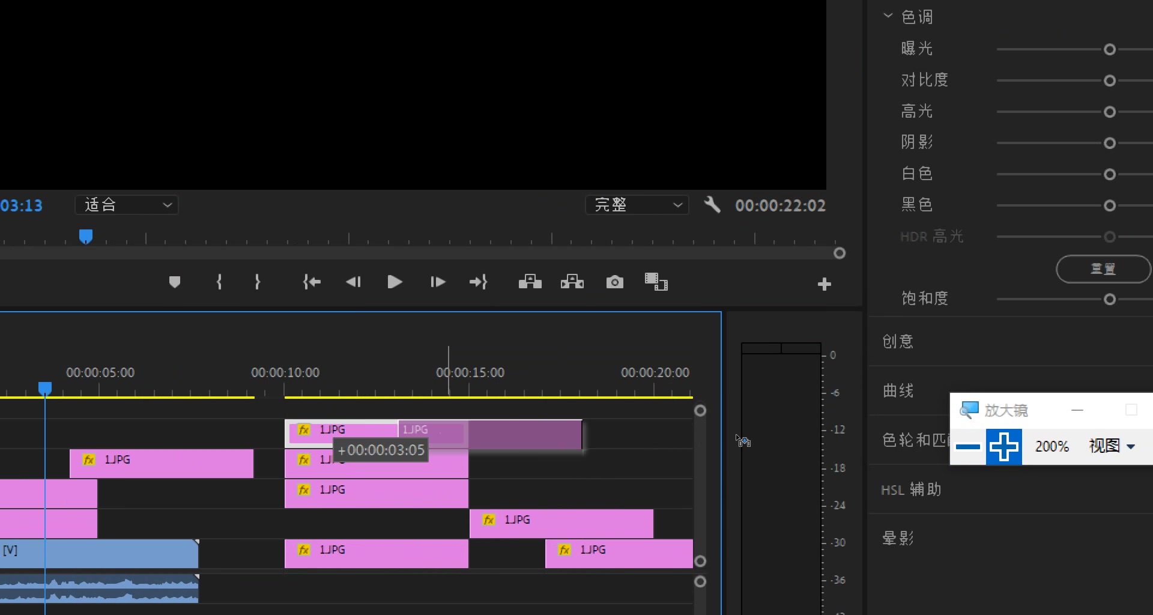Go to In point button
This screenshot has width=1153, height=615.
click(312, 282)
